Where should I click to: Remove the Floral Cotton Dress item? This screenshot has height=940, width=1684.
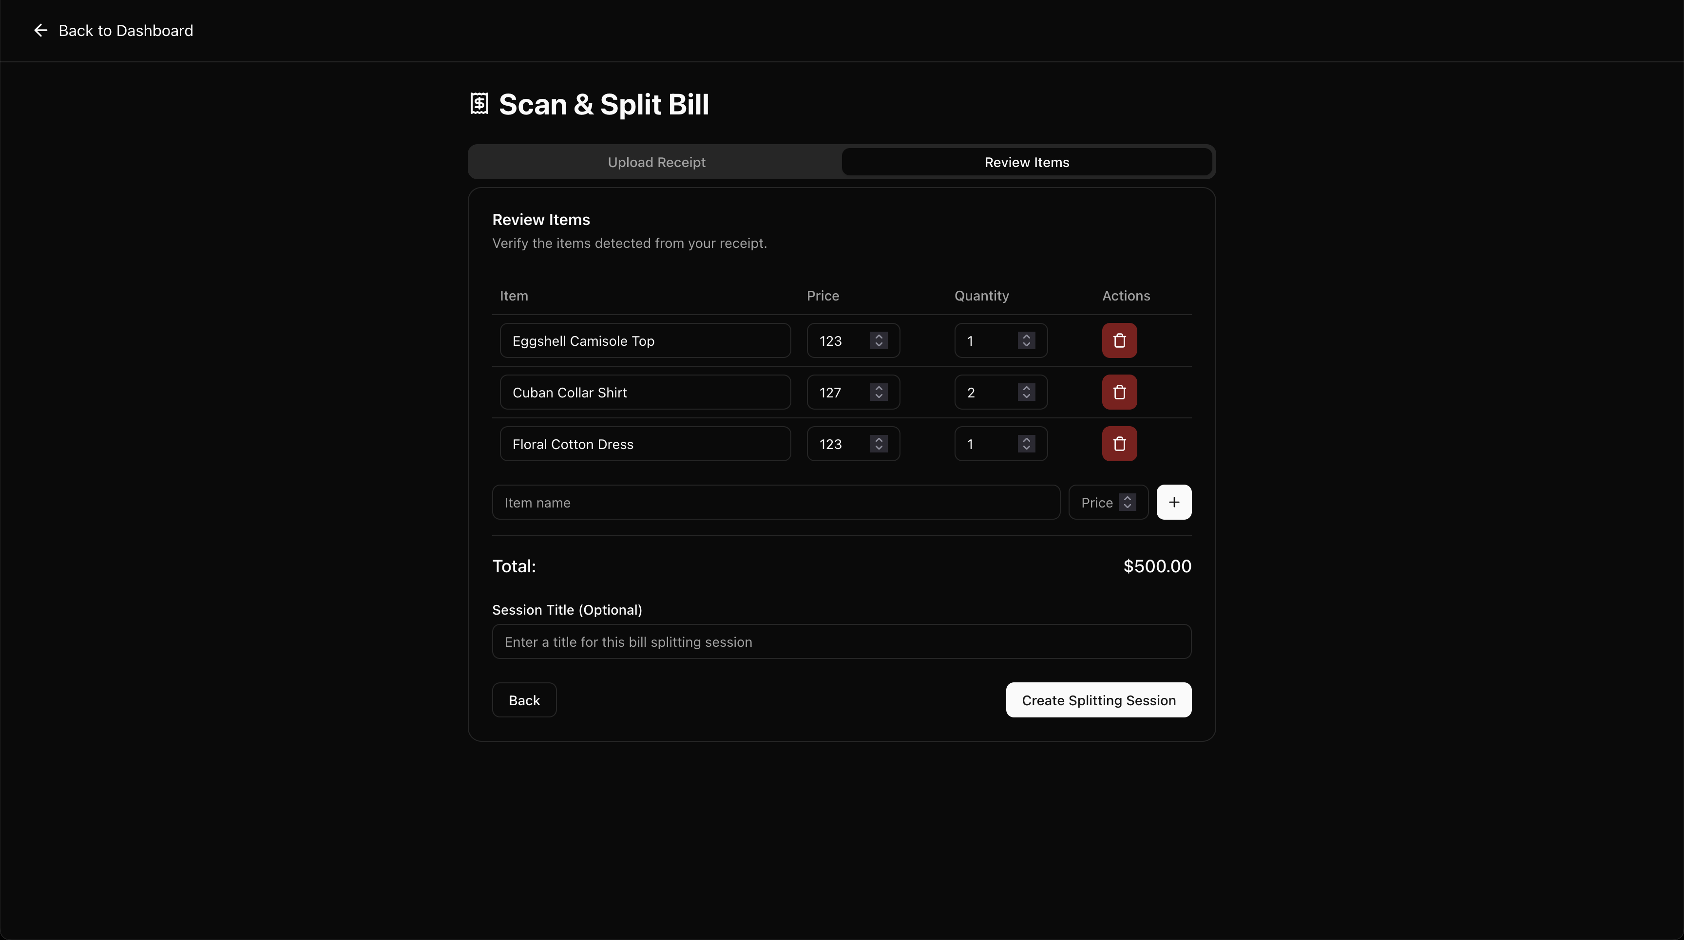coord(1119,444)
